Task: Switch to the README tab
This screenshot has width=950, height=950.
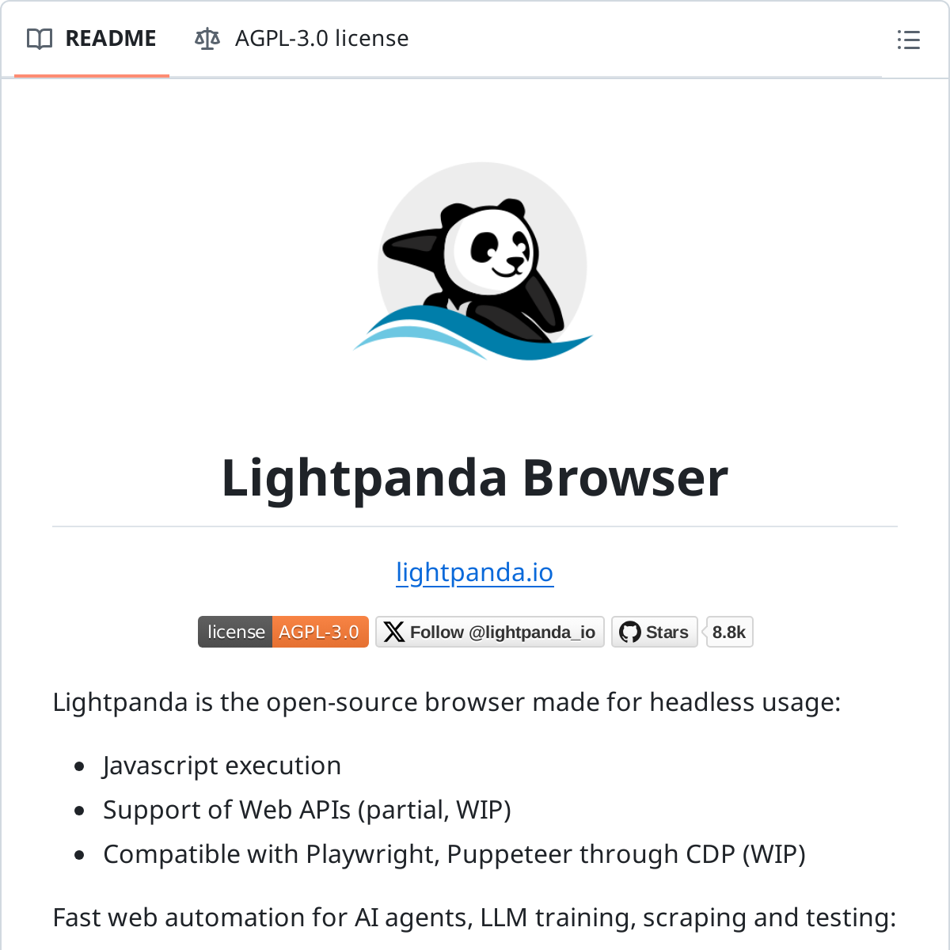Action: (92, 39)
